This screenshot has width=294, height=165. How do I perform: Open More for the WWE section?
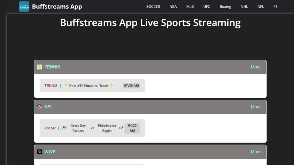point(256,152)
